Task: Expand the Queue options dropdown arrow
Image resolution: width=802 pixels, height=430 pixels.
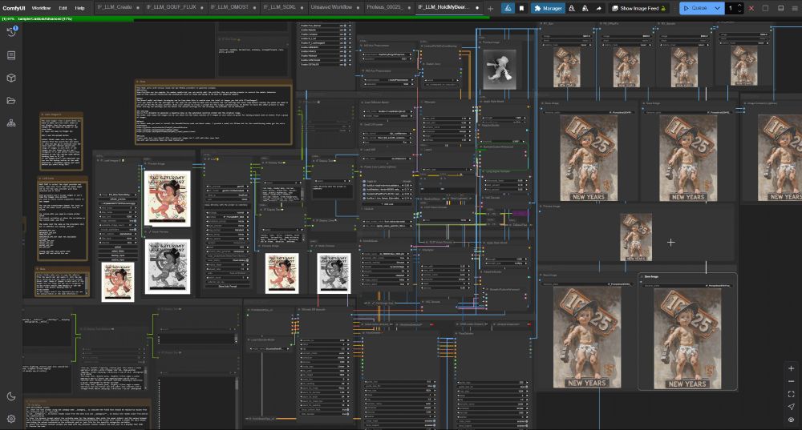Action: coord(717,8)
